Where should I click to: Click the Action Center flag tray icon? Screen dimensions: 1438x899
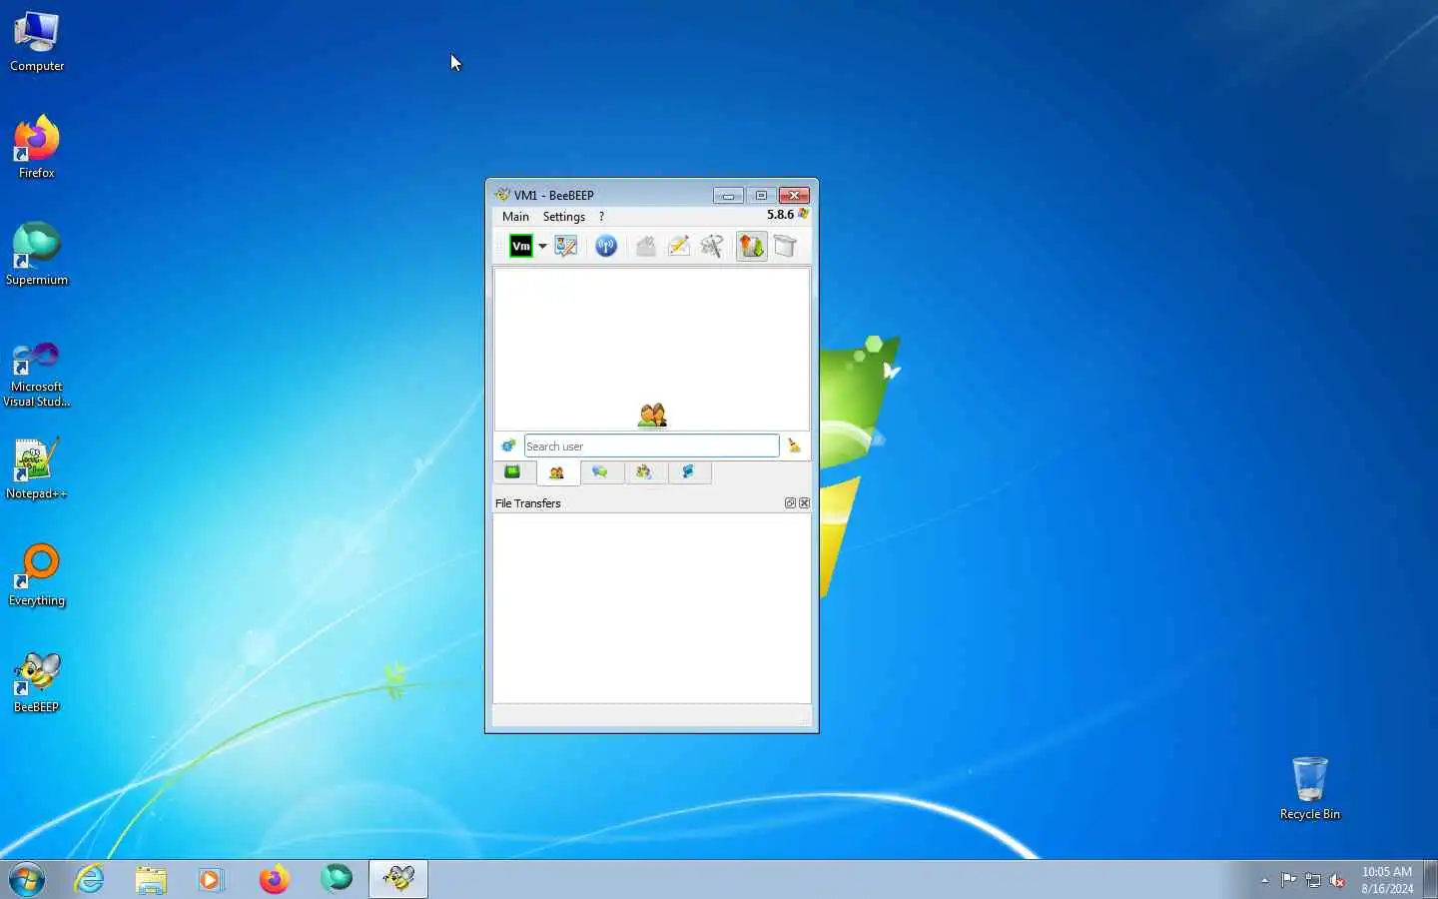[1289, 880]
